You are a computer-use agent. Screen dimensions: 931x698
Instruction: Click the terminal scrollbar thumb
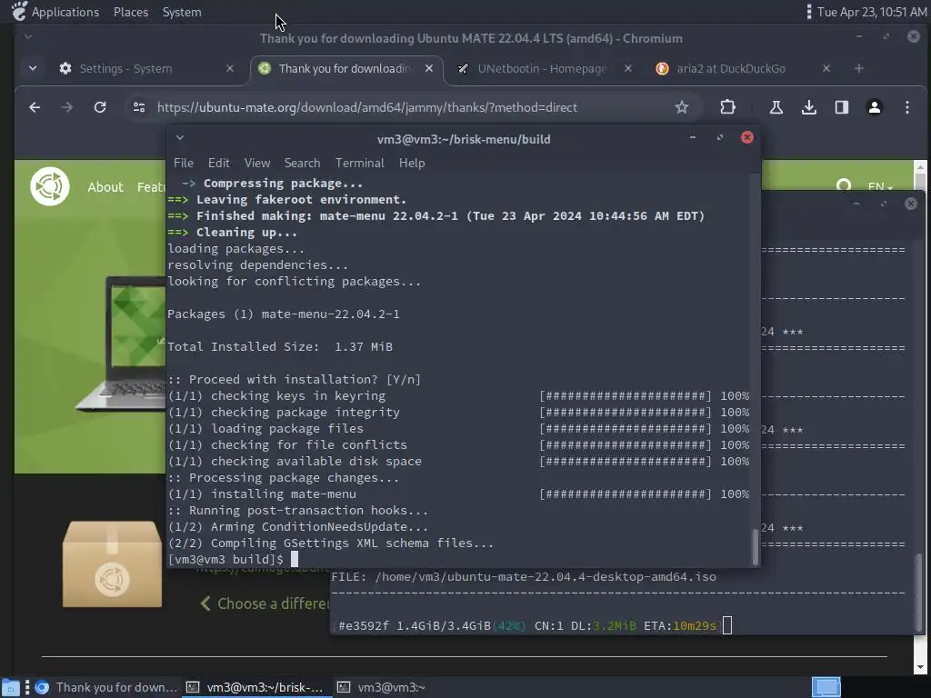point(756,546)
